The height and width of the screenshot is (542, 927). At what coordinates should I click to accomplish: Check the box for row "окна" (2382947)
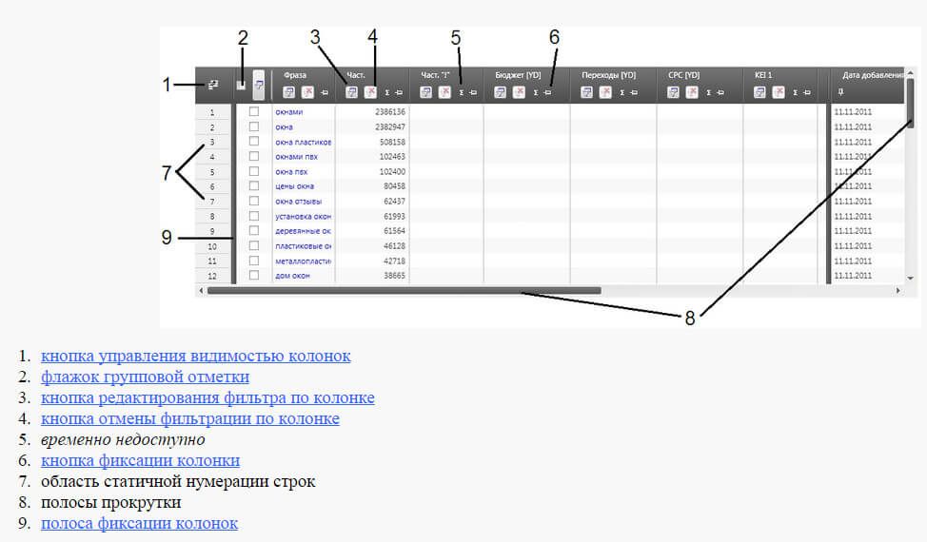pyautogui.click(x=253, y=126)
